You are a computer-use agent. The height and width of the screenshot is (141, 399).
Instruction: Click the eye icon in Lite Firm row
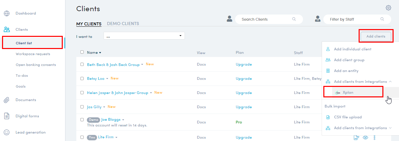coord(365,137)
